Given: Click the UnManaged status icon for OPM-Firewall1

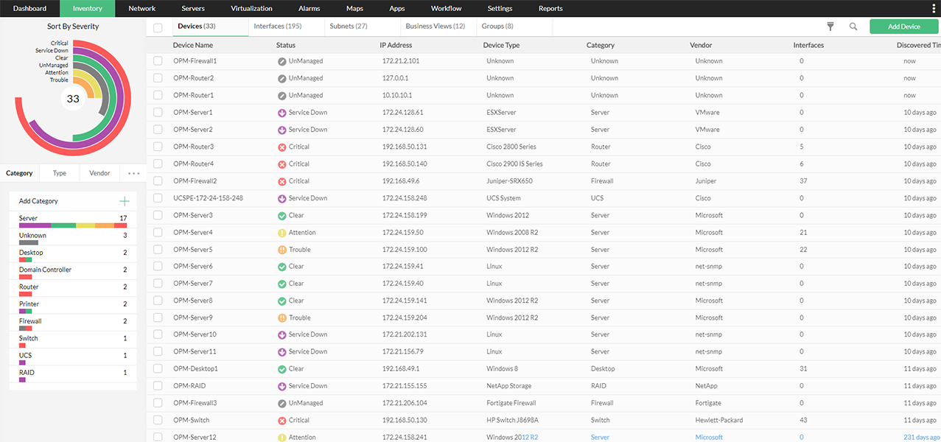Looking at the screenshot, I should point(281,61).
